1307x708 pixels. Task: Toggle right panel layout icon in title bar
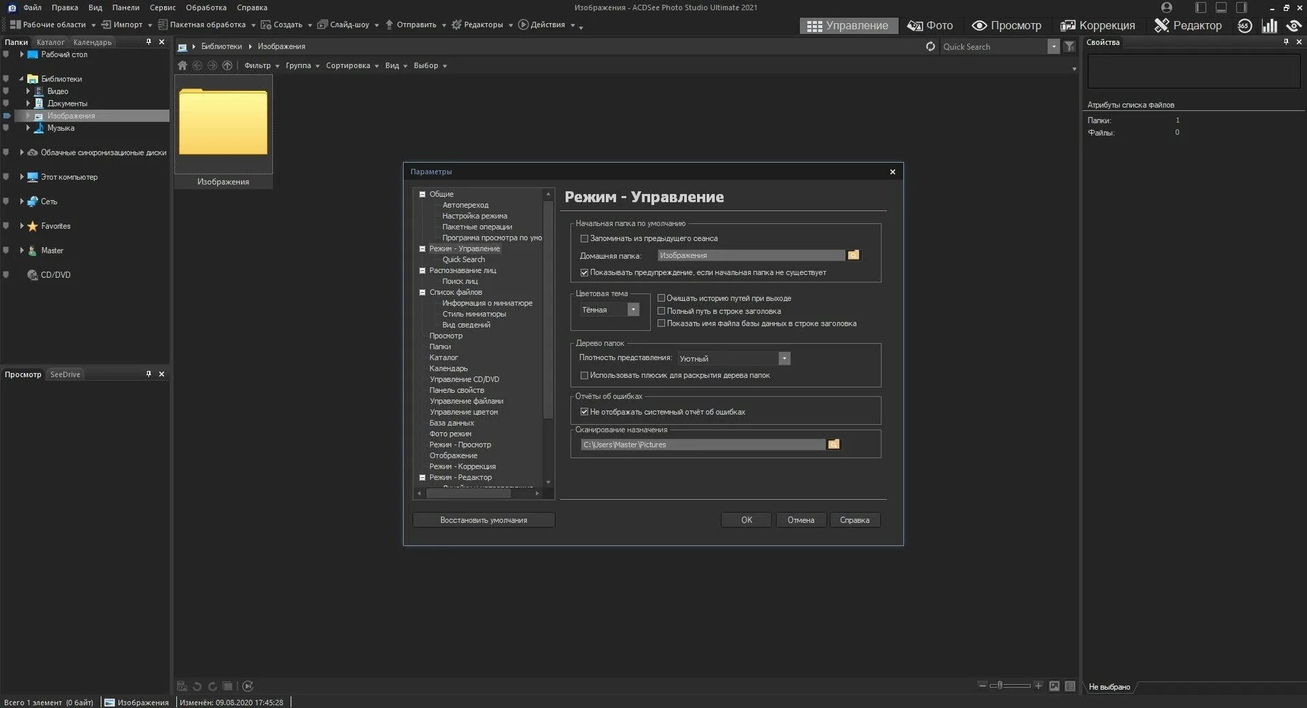coord(1242,7)
